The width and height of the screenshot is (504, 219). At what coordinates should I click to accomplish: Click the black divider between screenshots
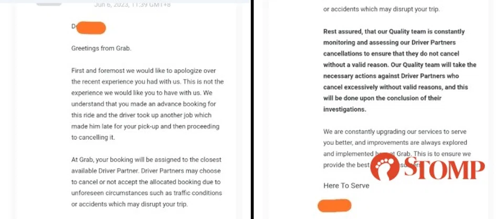point(253,109)
